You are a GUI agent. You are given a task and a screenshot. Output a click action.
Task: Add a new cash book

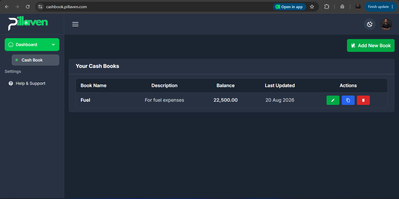click(x=371, y=45)
